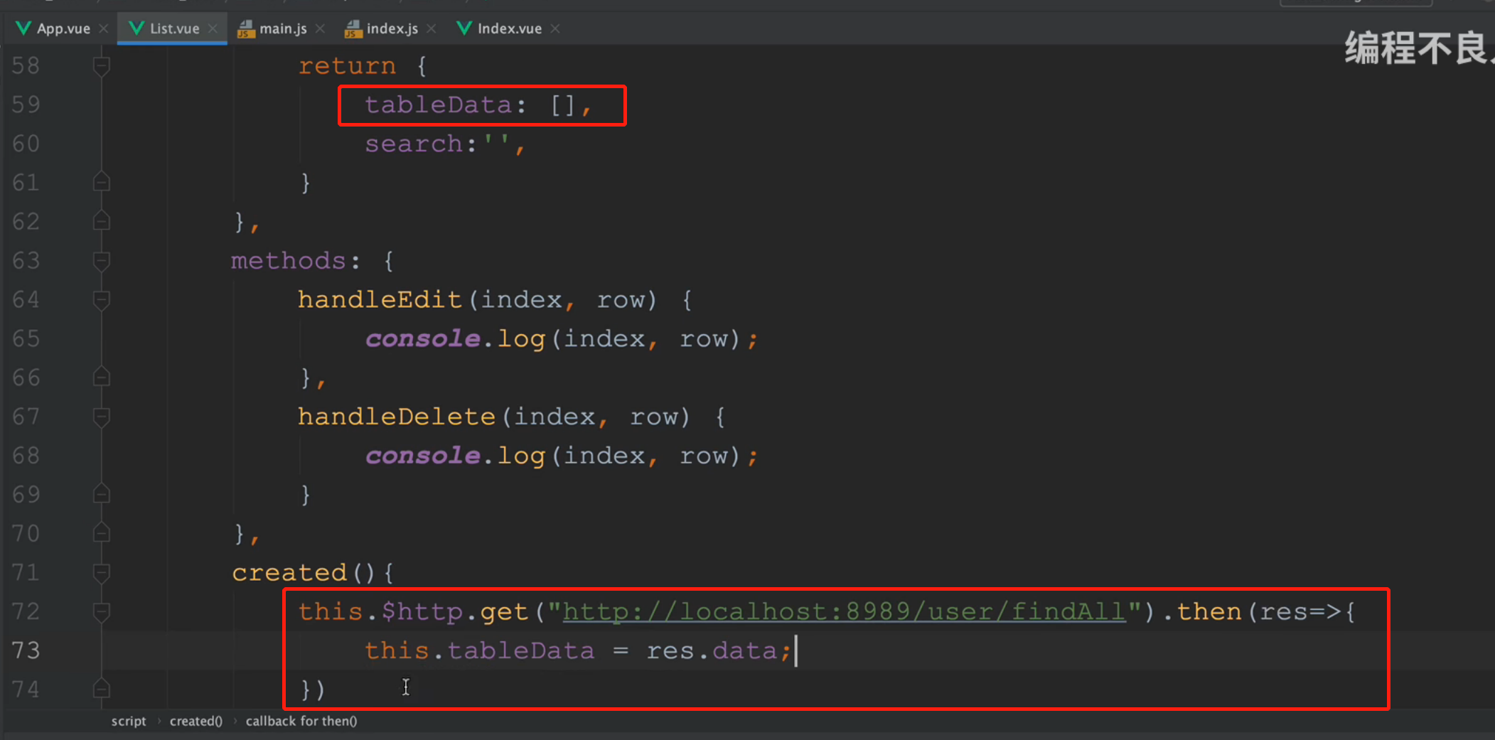The image size is (1495, 740).
Task: Close the App.vue tab
Action: [x=104, y=28]
